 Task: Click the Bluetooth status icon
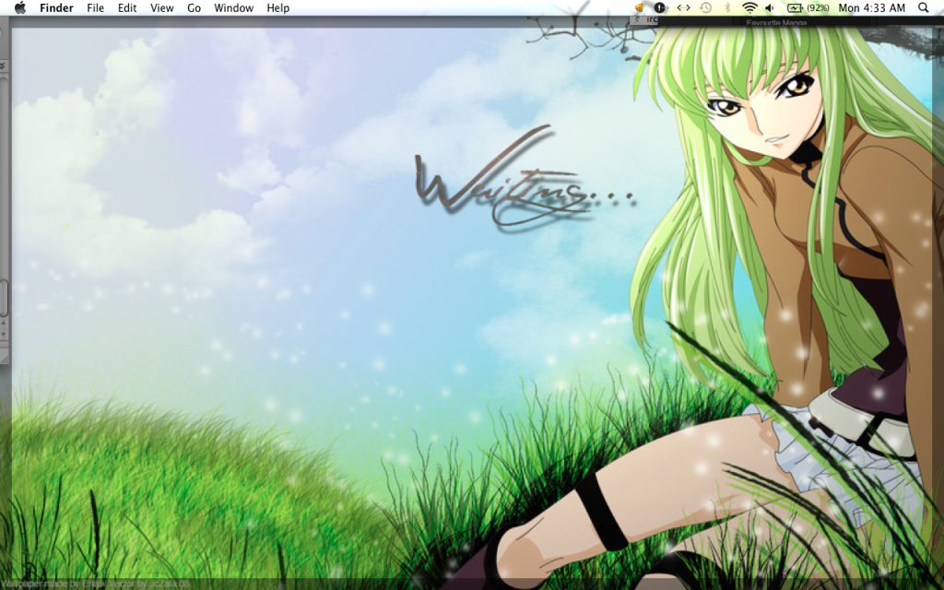point(727,7)
